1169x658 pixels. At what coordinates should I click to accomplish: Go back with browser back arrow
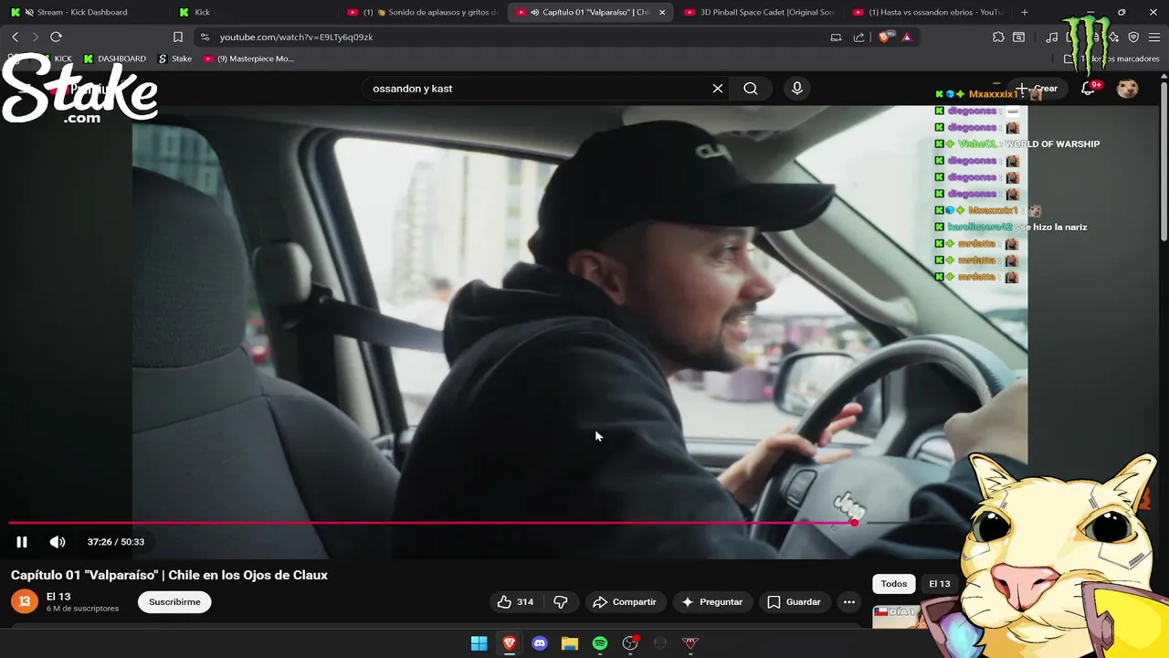pos(15,37)
